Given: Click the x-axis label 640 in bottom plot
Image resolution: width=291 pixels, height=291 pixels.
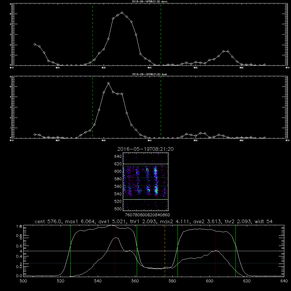Looking at the screenshot, I should click(284, 281).
